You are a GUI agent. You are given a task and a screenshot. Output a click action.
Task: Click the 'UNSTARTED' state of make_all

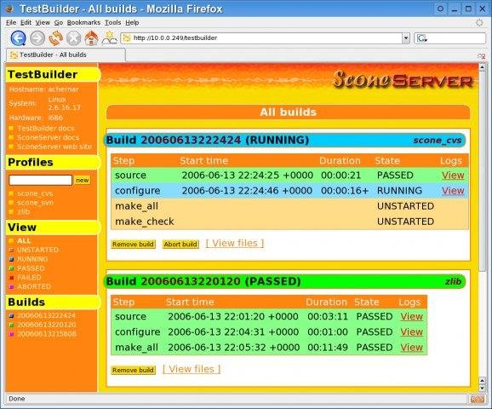(405, 206)
